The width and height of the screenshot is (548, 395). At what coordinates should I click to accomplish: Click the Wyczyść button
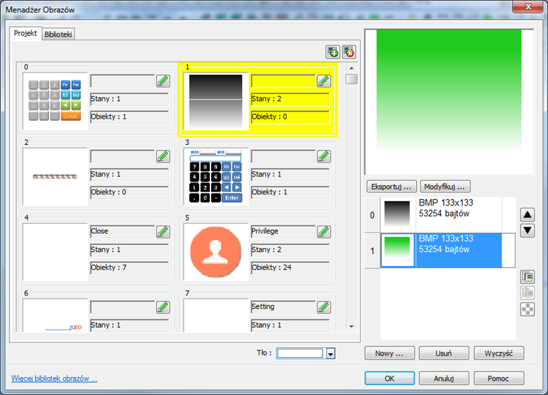[x=499, y=353]
